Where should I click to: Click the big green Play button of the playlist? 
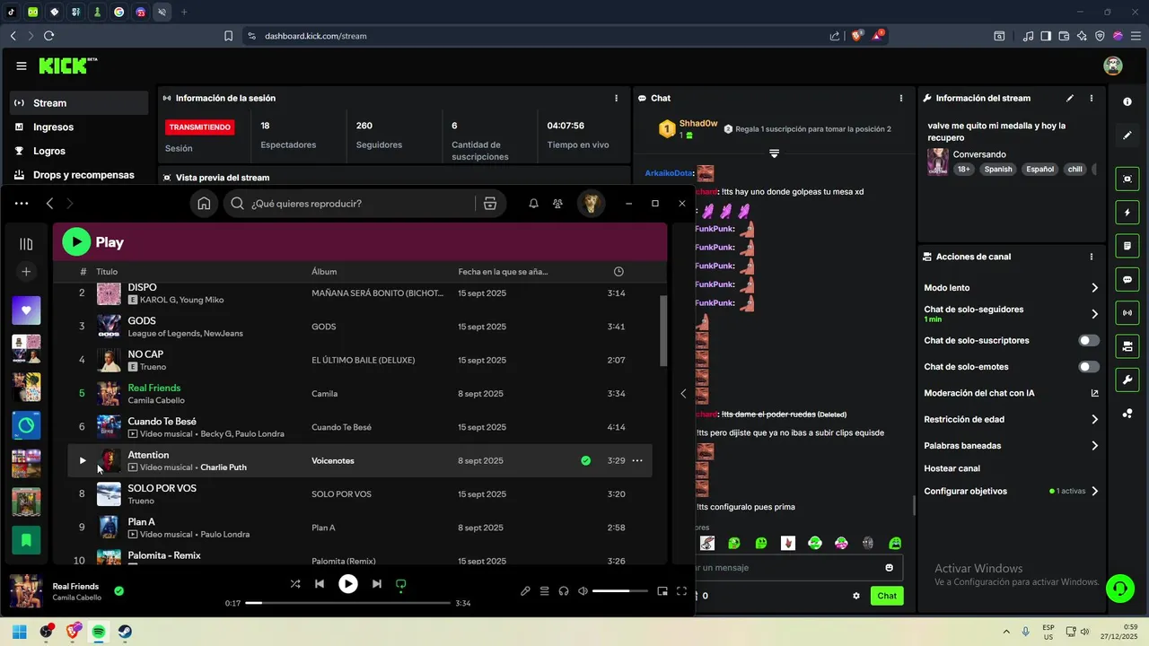pyautogui.click(x=76, y=241)
